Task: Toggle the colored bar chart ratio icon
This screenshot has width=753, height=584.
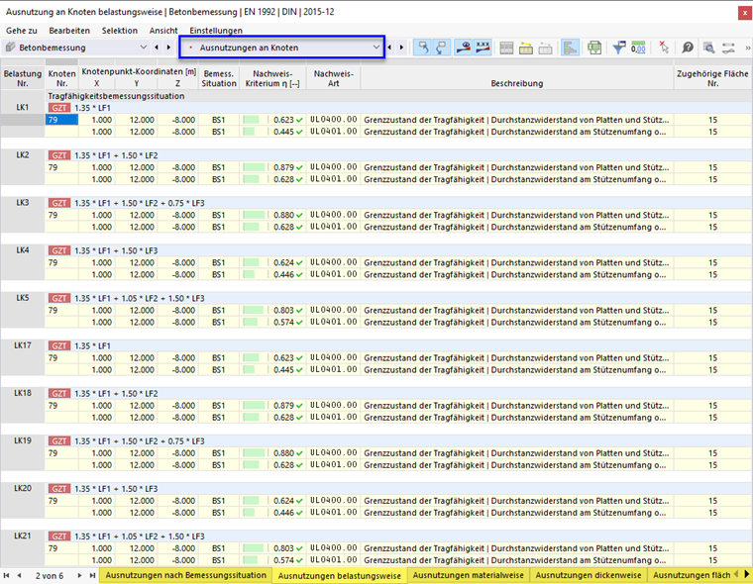Action: (570, 48)
